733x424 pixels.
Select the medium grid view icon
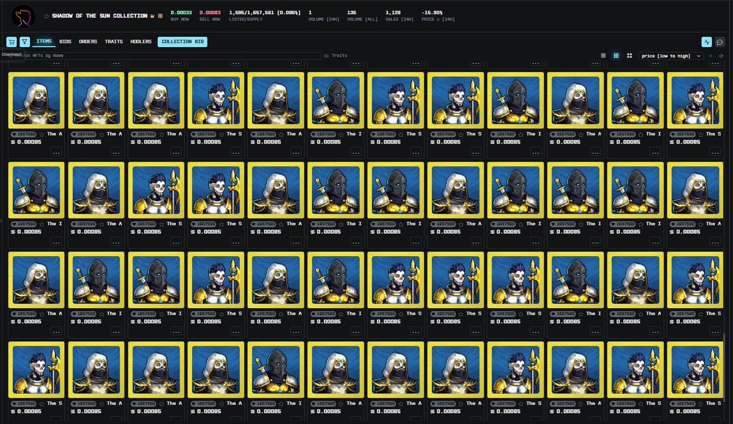(x=616, y=56)
